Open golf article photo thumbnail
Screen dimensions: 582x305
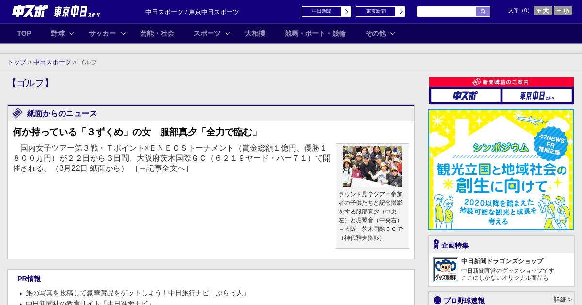pos(372,167)
